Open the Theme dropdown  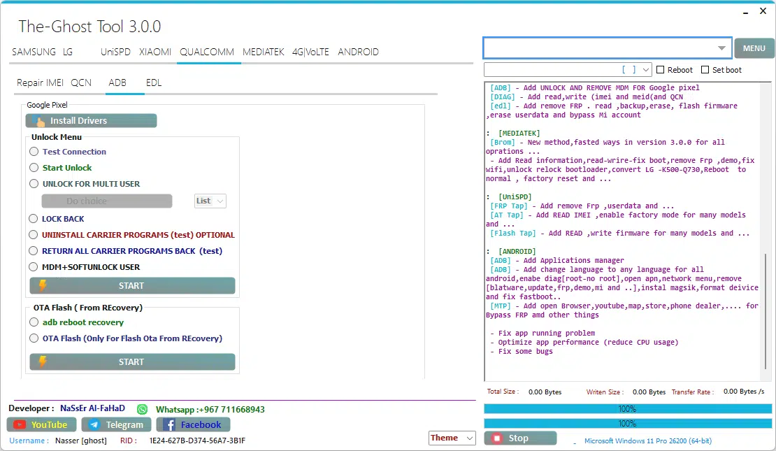pos(452,438)
